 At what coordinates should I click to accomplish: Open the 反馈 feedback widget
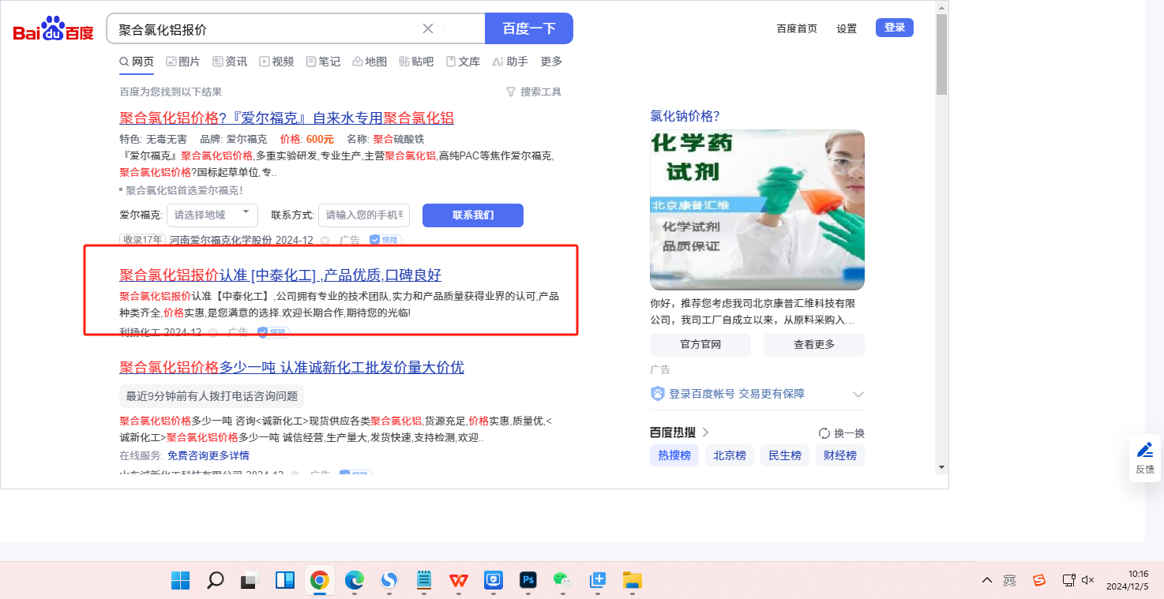(x=1144, y=458)
